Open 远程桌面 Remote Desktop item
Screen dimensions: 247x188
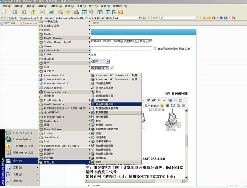(x=116, y=137)
